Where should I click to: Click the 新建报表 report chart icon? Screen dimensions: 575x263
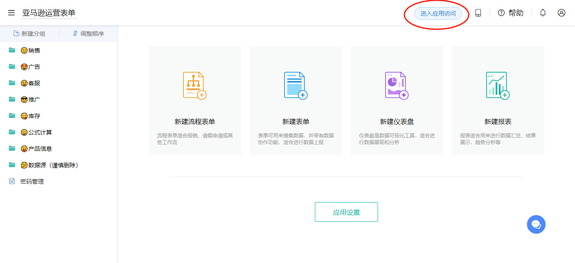pos(498,86)
